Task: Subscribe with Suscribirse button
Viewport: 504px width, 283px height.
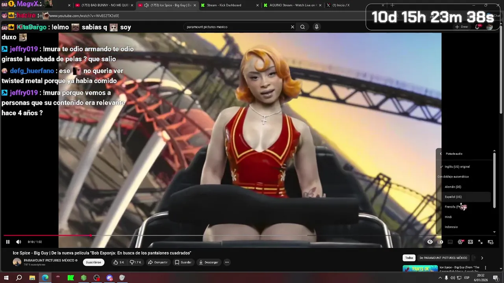Action: 93,262
